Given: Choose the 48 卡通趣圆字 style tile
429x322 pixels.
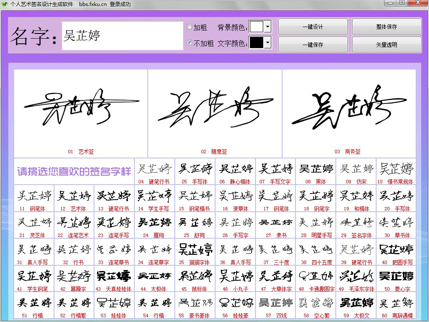Looking at the screenshot, I should 316,279.
